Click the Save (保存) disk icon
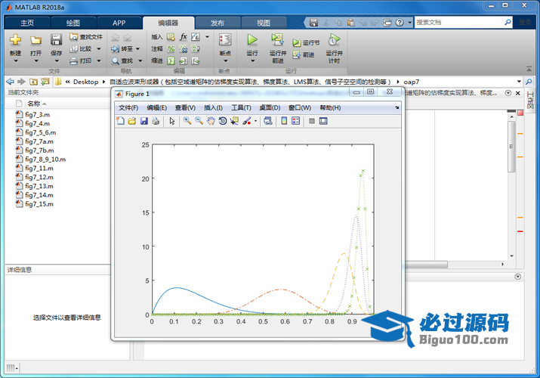Image resolution: width=540 pixels, height=378 pixels. (56, 40)
